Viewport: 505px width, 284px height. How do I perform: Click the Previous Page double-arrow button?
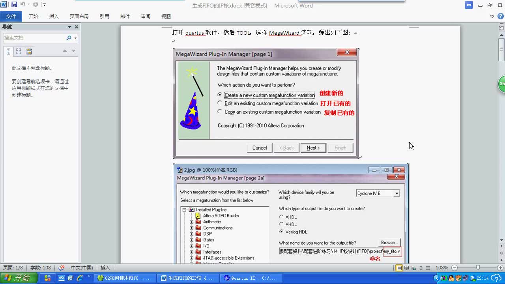(x=501, y=247)
